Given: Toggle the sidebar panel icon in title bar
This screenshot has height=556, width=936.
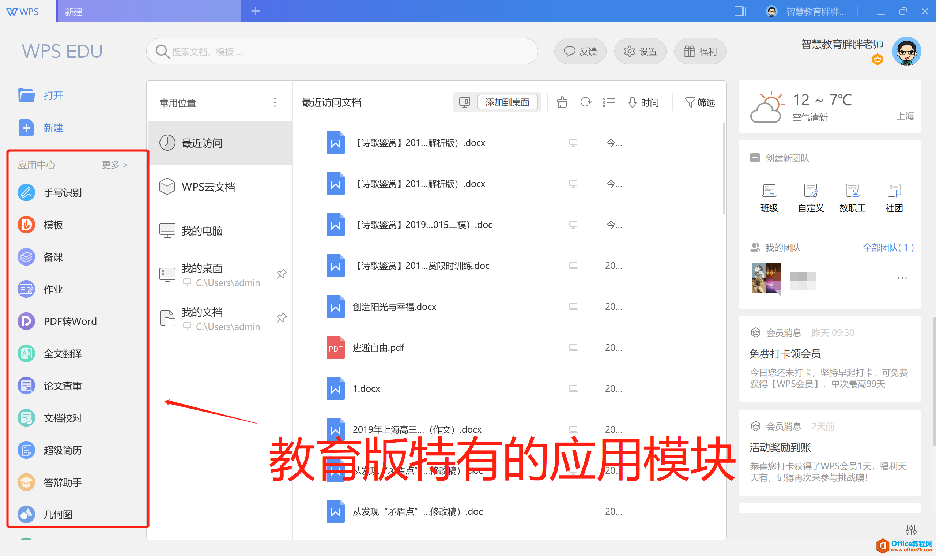Looking at the screenshot, I should [x=740, y=11].
